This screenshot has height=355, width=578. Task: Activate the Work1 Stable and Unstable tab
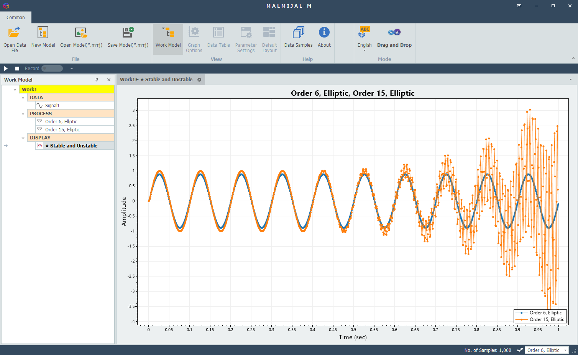pyautogui.click(x=156, y=79)
